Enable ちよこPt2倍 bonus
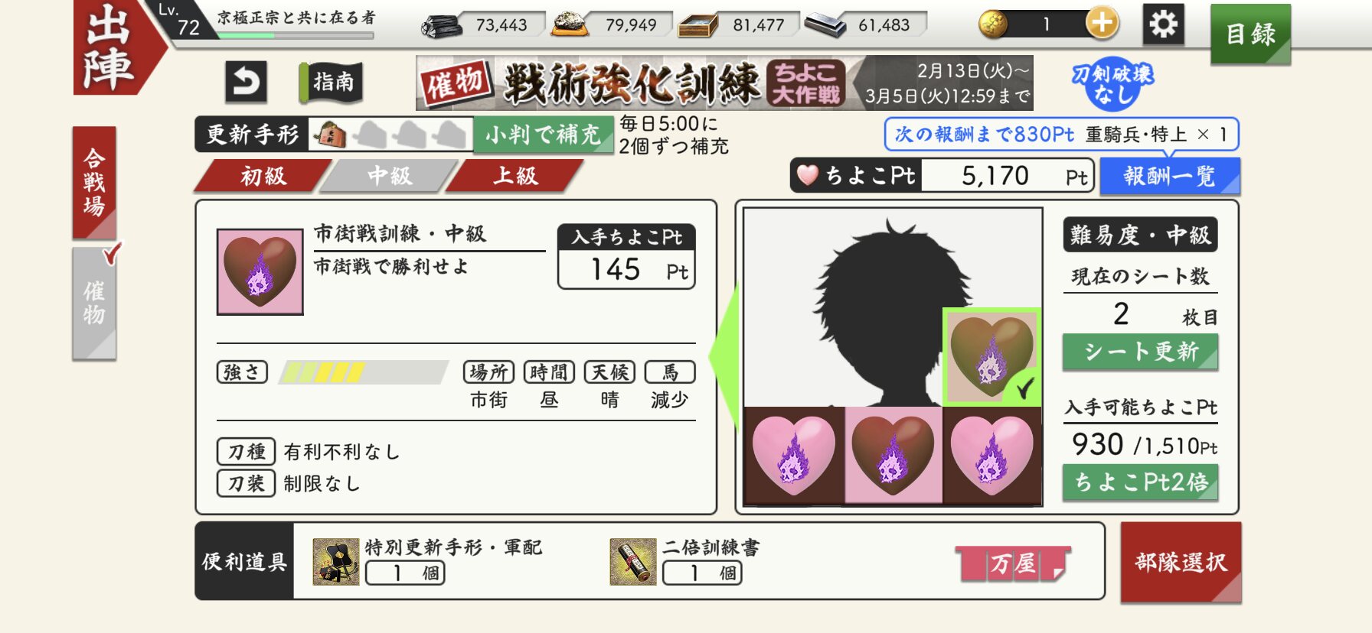The height and width of the screenshot is (633, 1372). (x=1140, y=482)
